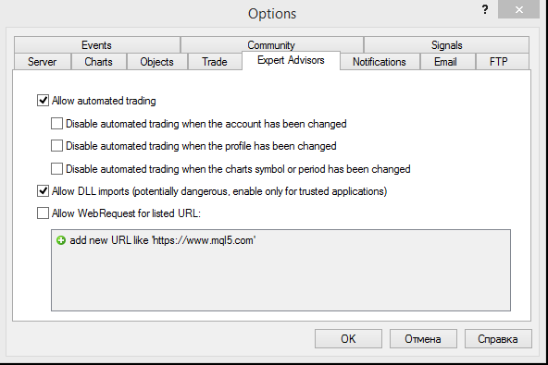Open the FTP tab
The width and height of the screenshot is (548, 365).
(499, 62)
